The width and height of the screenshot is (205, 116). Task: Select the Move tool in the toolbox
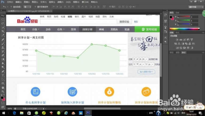3,16
